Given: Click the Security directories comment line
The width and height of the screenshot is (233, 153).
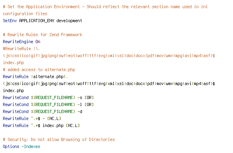Looking at the screenshot, I should pos(59,139).
